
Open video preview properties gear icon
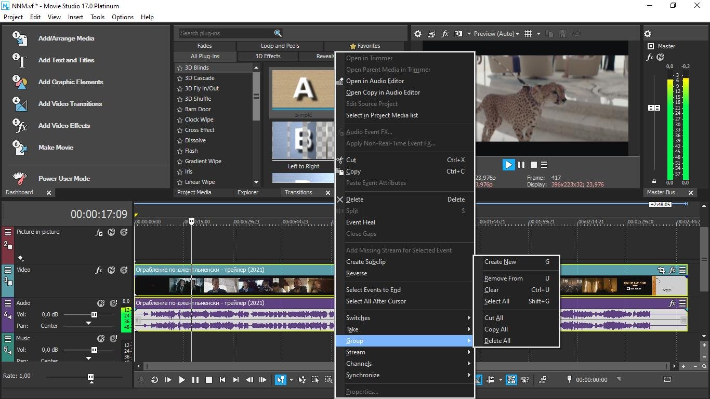tap(418, 34)
